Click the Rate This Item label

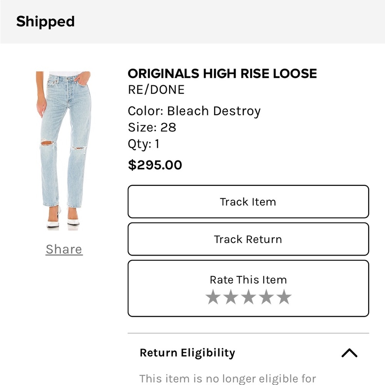(x=248, y=280)
